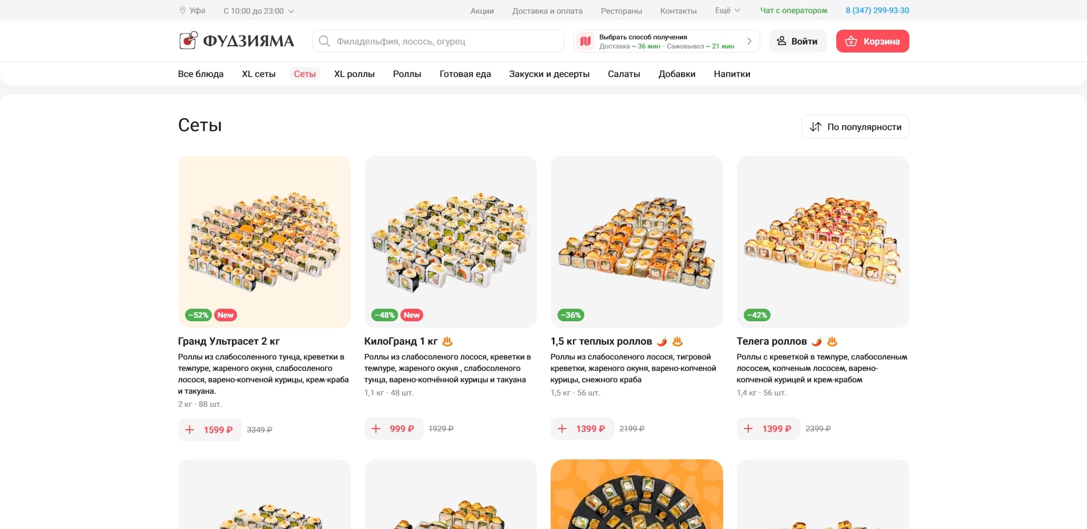Open the Акции page link
The height and width of the screenshot is (529, 1087).
[482, 11]
